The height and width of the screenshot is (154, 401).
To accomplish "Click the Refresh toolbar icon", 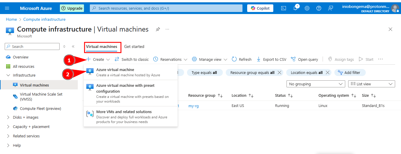I will (234, 59).
